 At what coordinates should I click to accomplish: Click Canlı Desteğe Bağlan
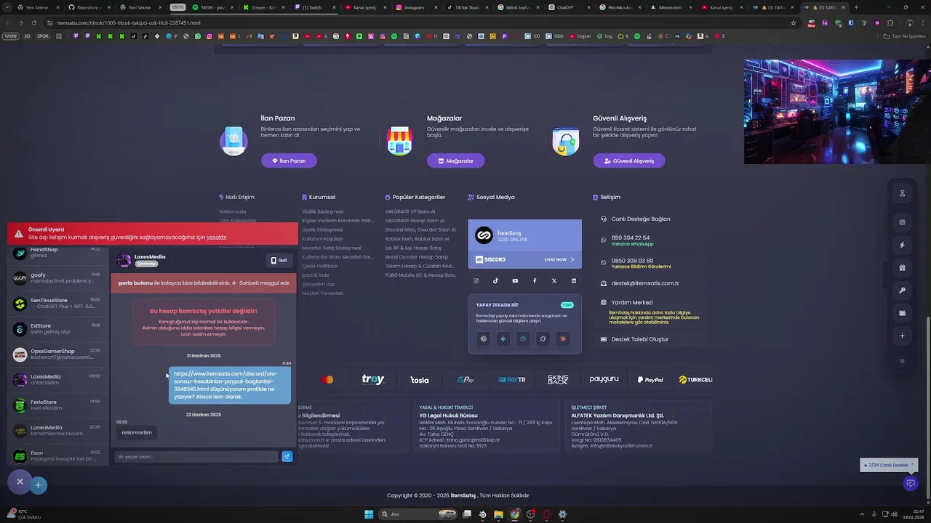641,219
